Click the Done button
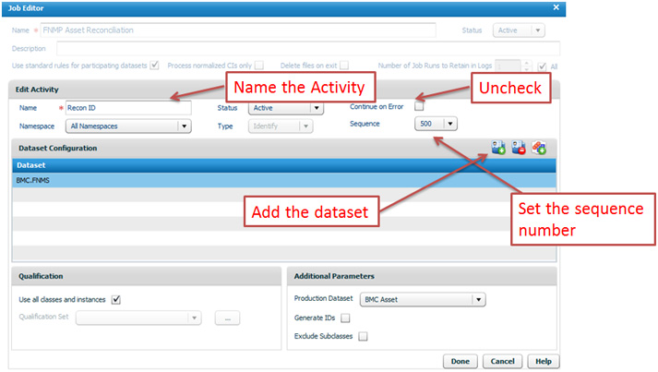 [x=461, y=360]
